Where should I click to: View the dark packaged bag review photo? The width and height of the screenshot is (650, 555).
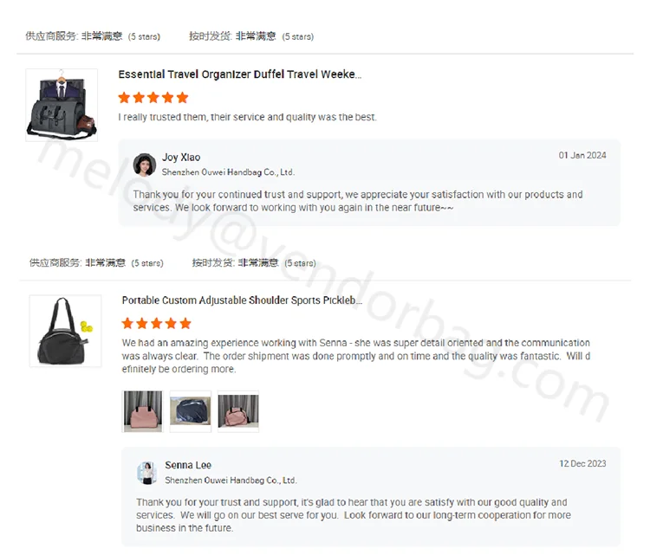(x=191, y=411)
